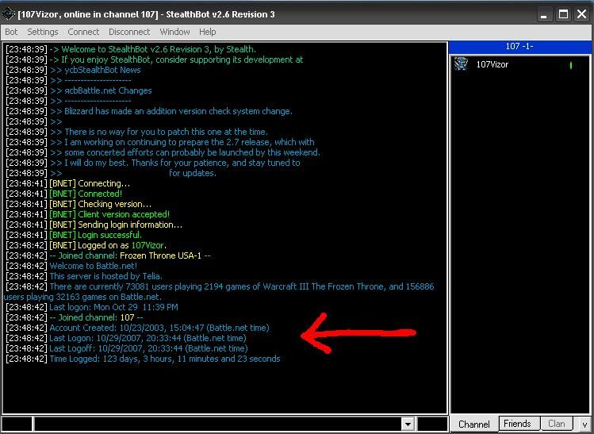Click the Logged on as 107Vizor line
The height and width of the screenshot is (434, 594).
86,245
